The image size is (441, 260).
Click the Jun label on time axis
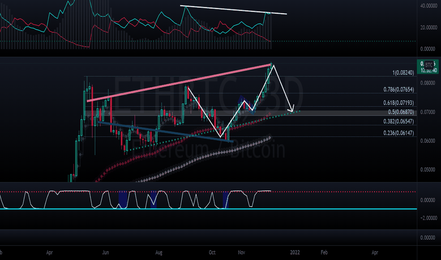pos(106,252)
